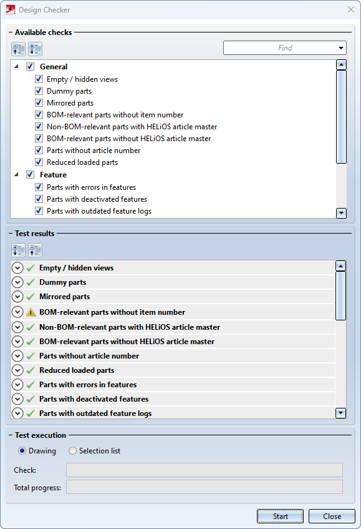The image size is (361, 529).
Task: Collapse the Feature tree group
Action: click(16, 174)
